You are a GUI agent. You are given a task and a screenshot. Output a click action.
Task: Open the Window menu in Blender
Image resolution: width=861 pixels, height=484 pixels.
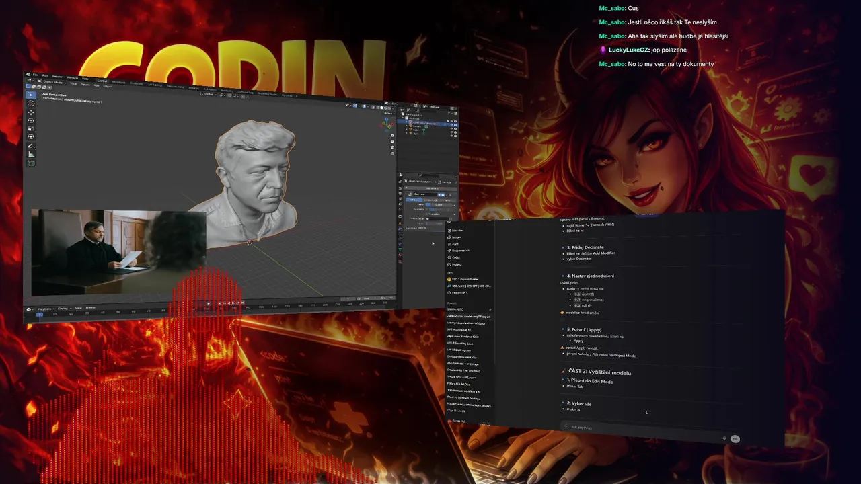[x=72, y=77]
